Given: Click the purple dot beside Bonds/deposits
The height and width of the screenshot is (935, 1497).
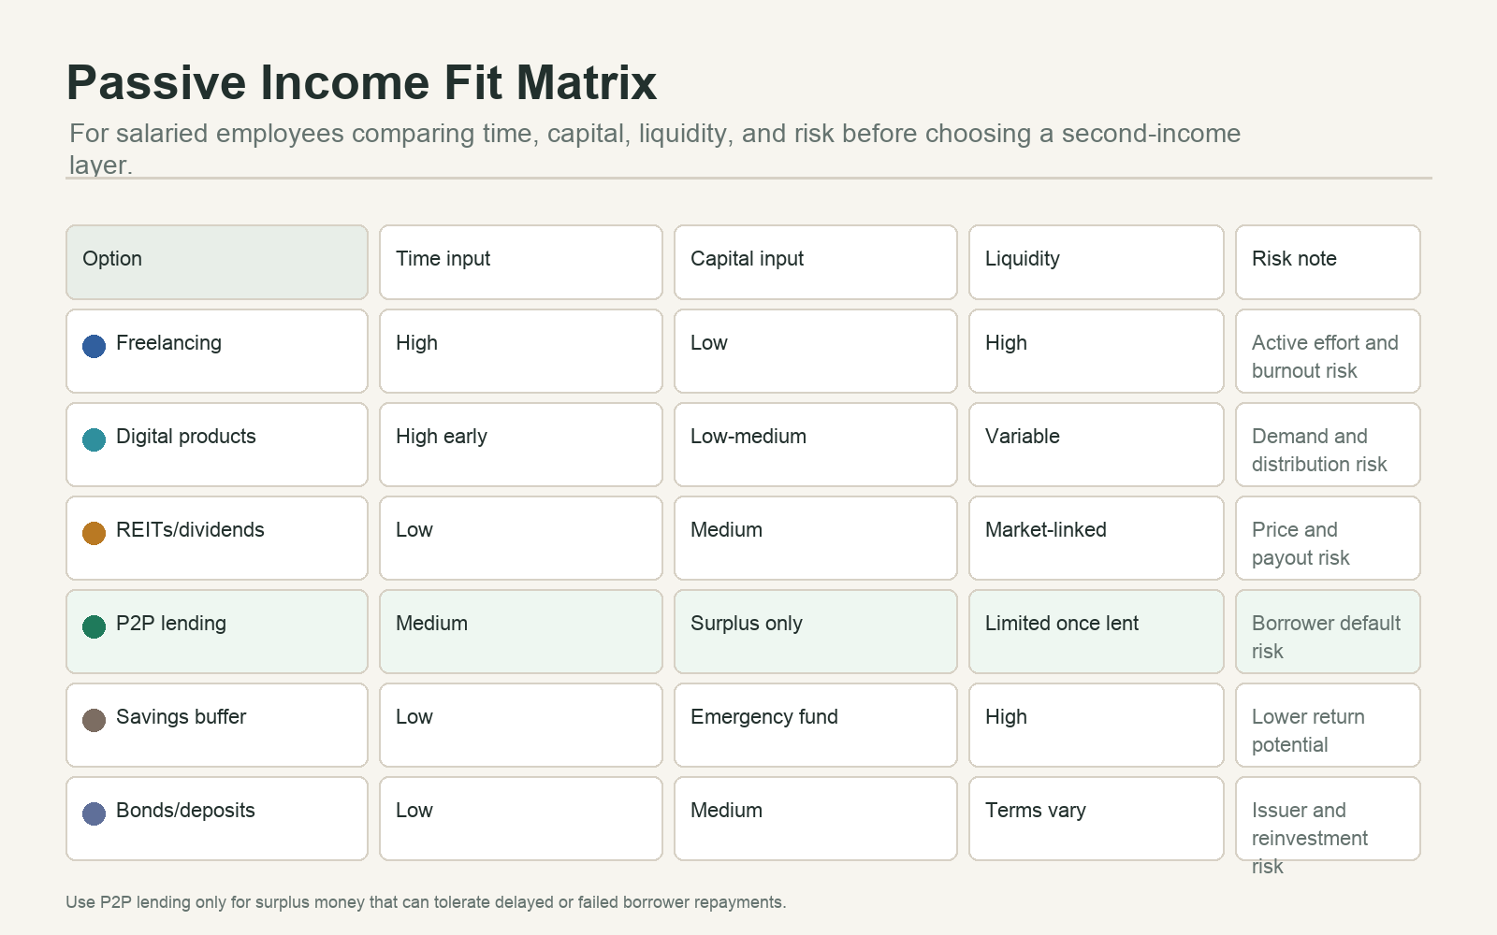Looking at the screenshot, I should pyautogui.click(x=94, y=813).
